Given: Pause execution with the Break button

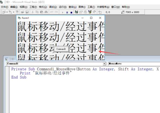Looking at the screenshot, I should click(x=67, y=13).
